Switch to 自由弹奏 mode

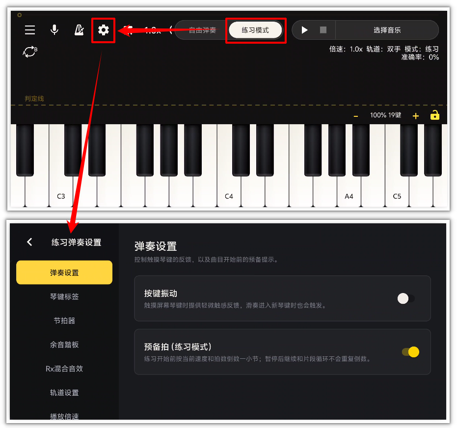tap(203, 30)
